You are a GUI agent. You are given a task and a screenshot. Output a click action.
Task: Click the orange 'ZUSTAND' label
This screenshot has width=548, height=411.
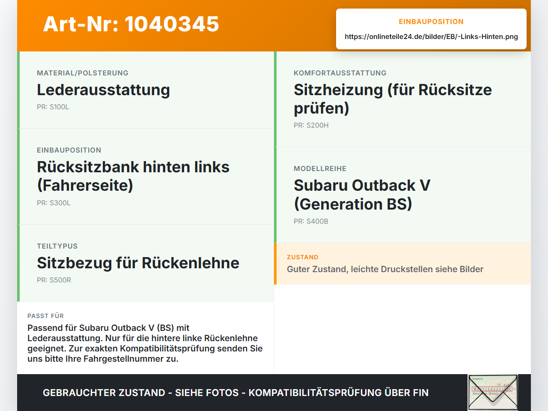click(303, 257)
